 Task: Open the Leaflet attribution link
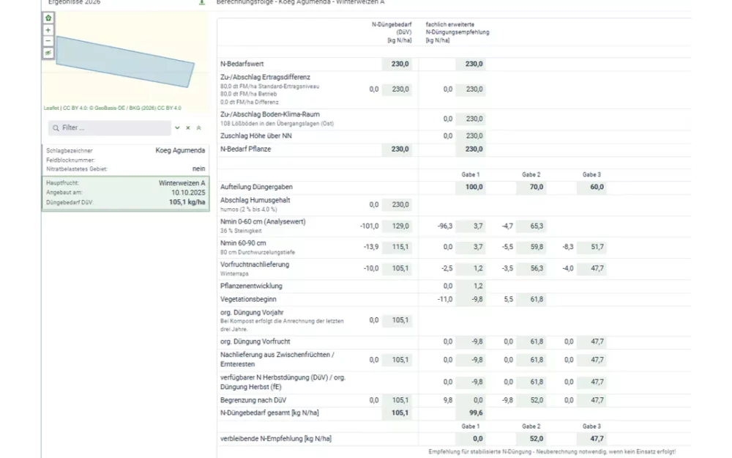(x=51, y=108)
